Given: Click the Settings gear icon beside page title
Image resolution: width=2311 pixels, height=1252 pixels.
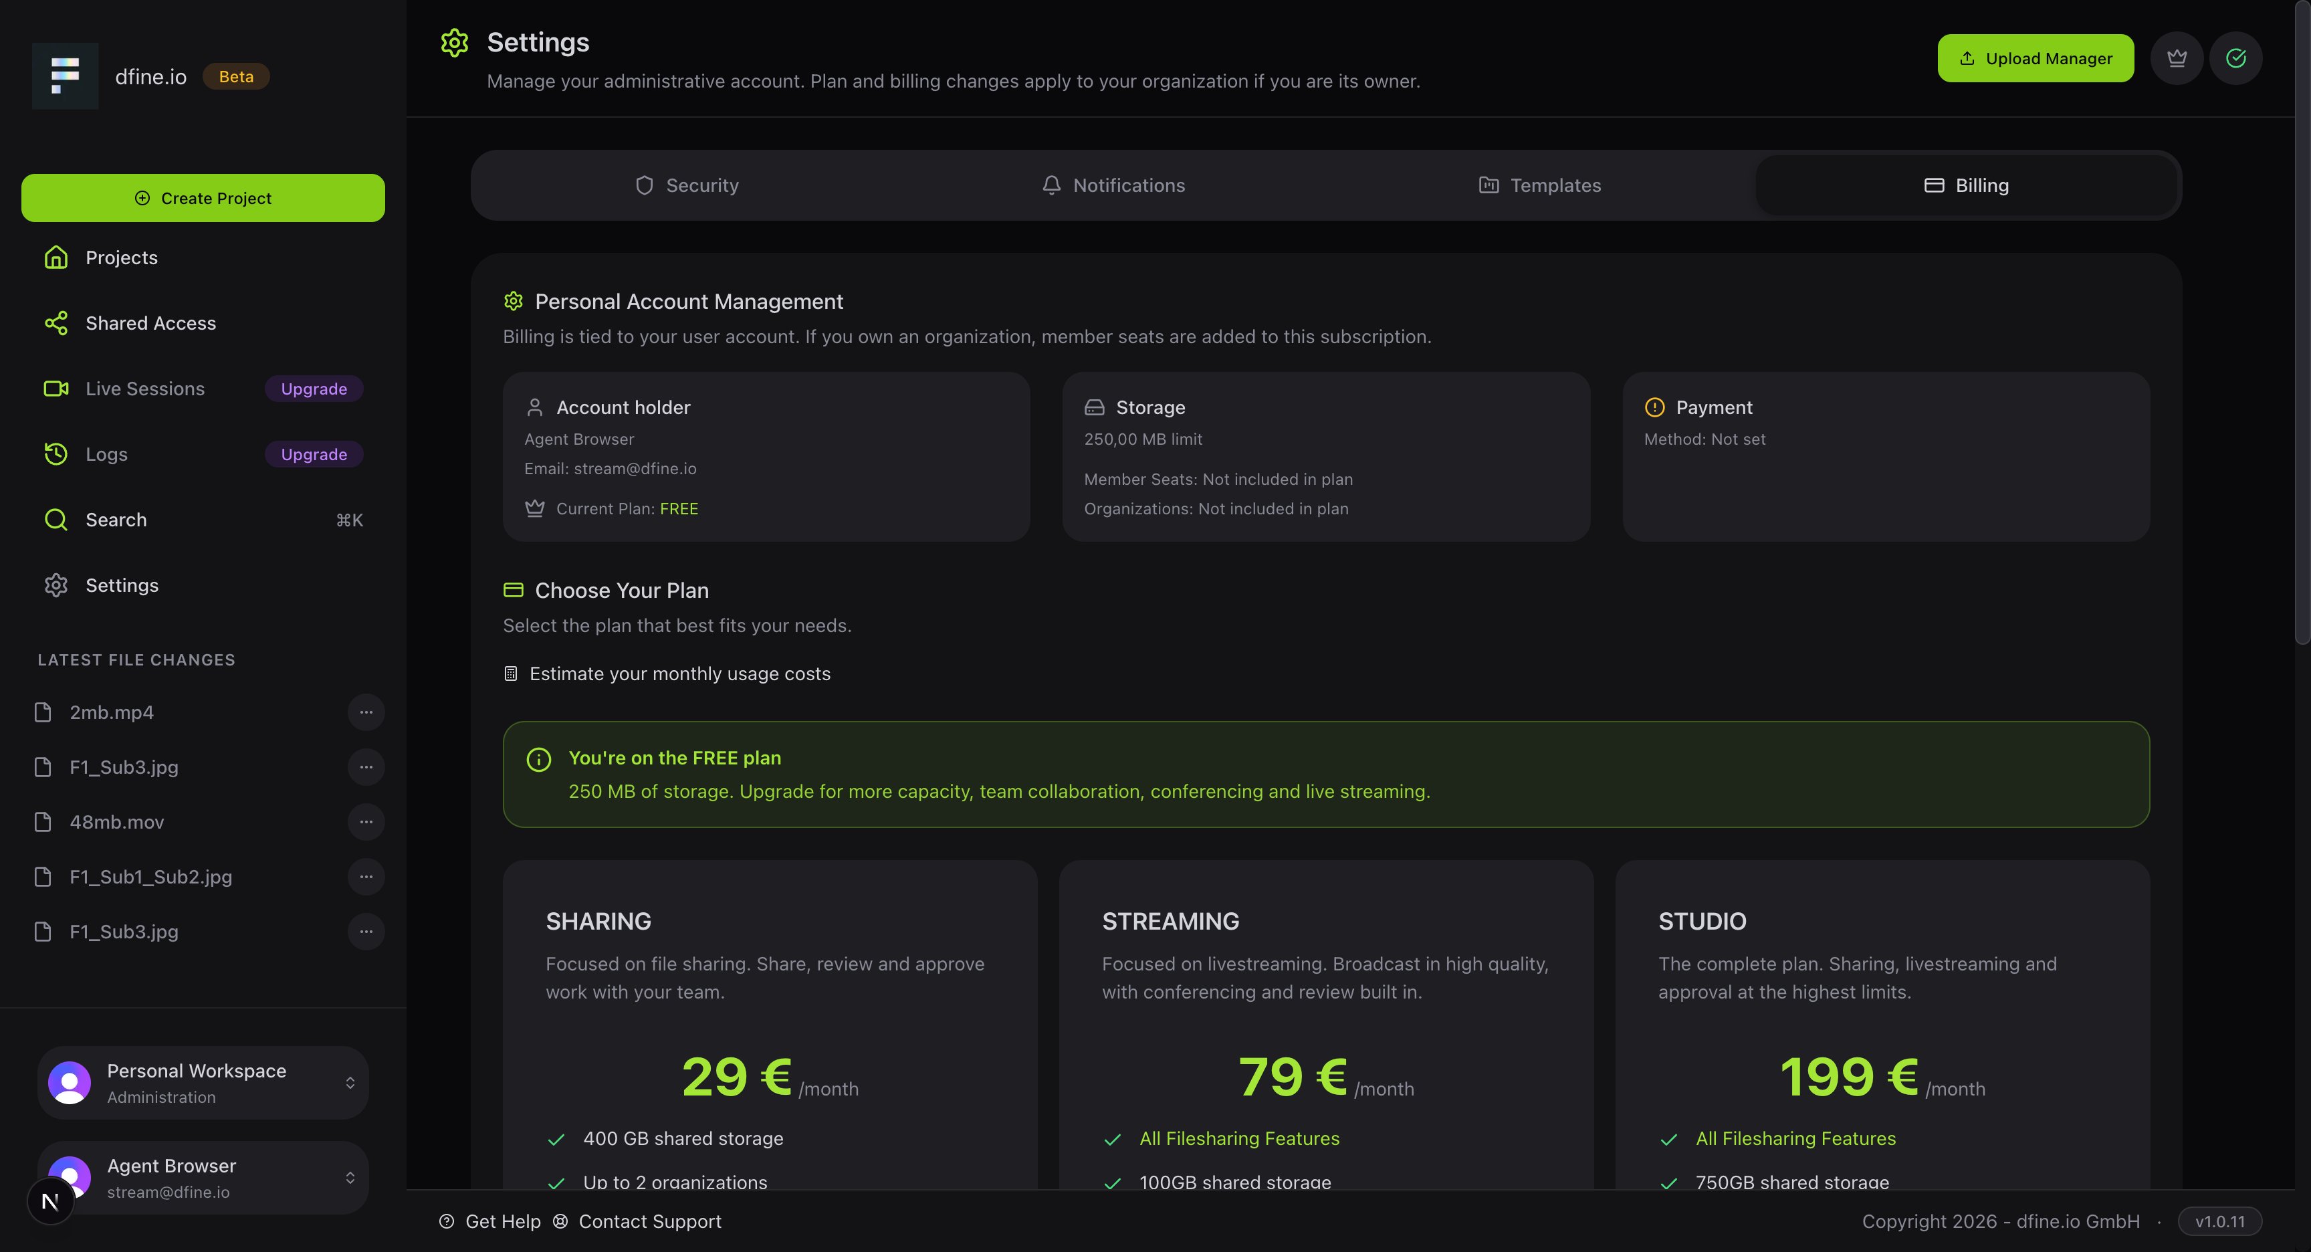Looking at the screenshot, I should click(x=455, y=42).
